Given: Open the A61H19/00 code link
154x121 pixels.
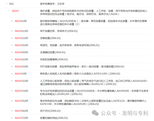Looking at the screenshot, I should click(x=22, y=52).
